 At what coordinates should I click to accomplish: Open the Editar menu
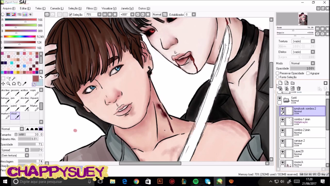[25, 9]
